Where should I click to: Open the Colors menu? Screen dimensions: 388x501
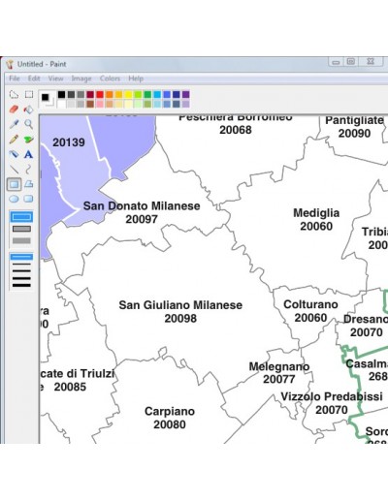click(x=110, y=78)
